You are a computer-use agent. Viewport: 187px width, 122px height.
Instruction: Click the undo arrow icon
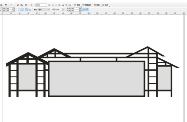point(6,5)
